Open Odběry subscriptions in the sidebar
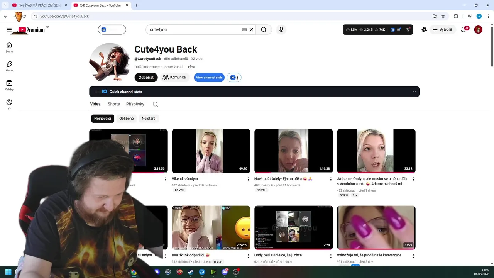The height and width of the screenshot is (278, 494). (x=9, y=85)
